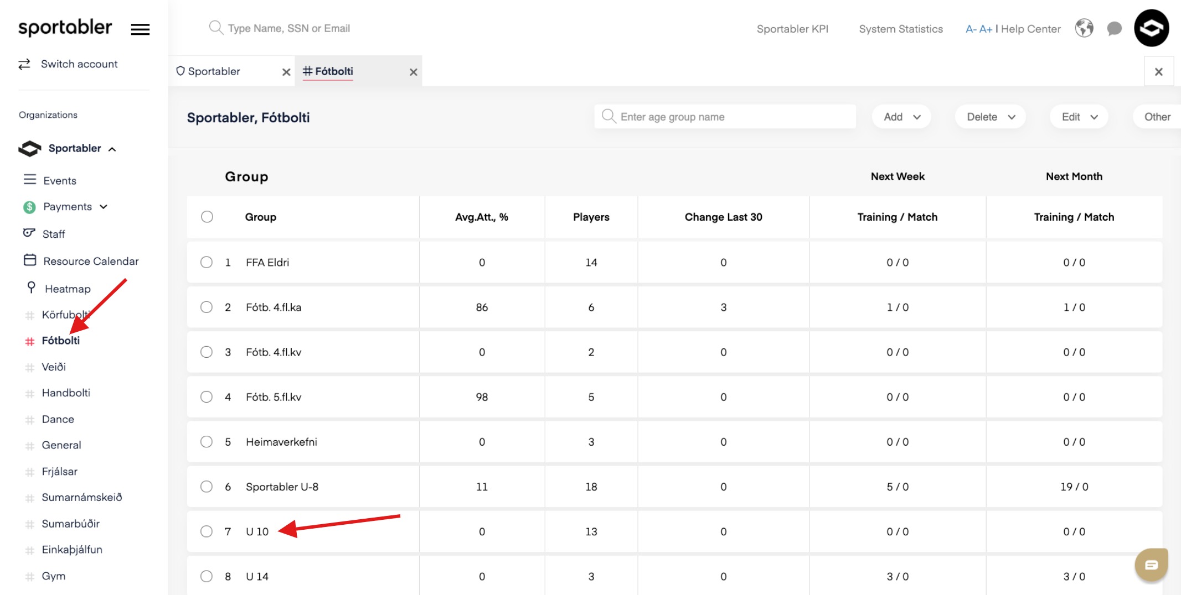Select the Fótb. 4.fl.ka group radio
This screenshot has width=1181, height=595.
(x=207, y=307)
